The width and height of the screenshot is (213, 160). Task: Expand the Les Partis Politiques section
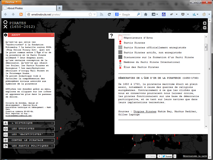[31, 146]
